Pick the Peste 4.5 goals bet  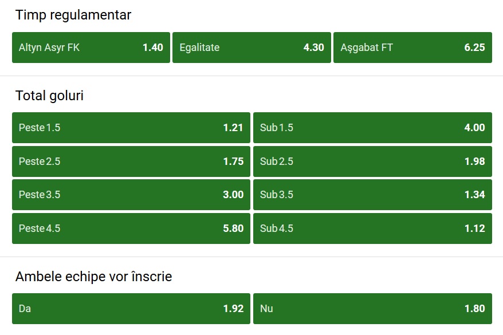click(x=131, y=228)
